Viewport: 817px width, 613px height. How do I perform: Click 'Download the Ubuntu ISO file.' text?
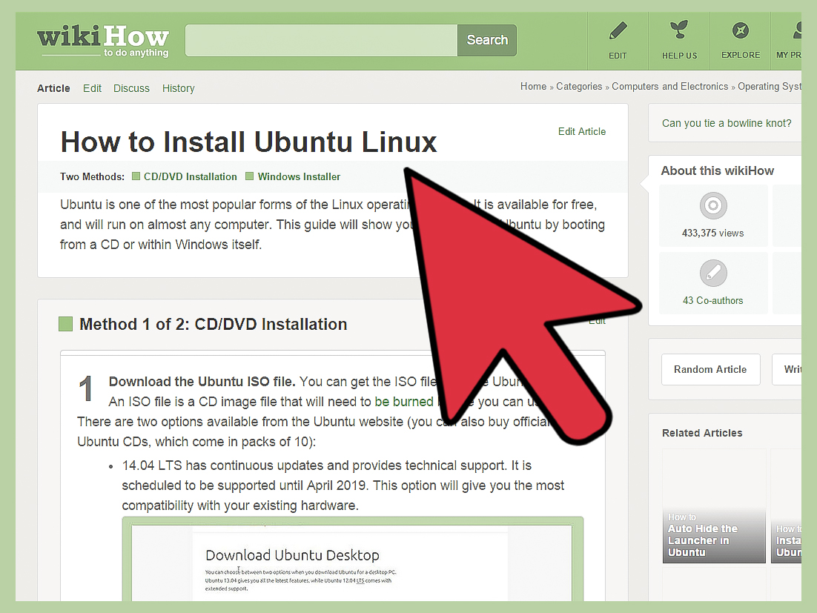point(202,382)
